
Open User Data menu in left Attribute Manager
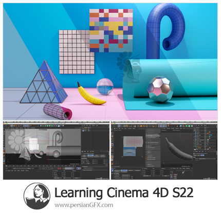point(92,151)
